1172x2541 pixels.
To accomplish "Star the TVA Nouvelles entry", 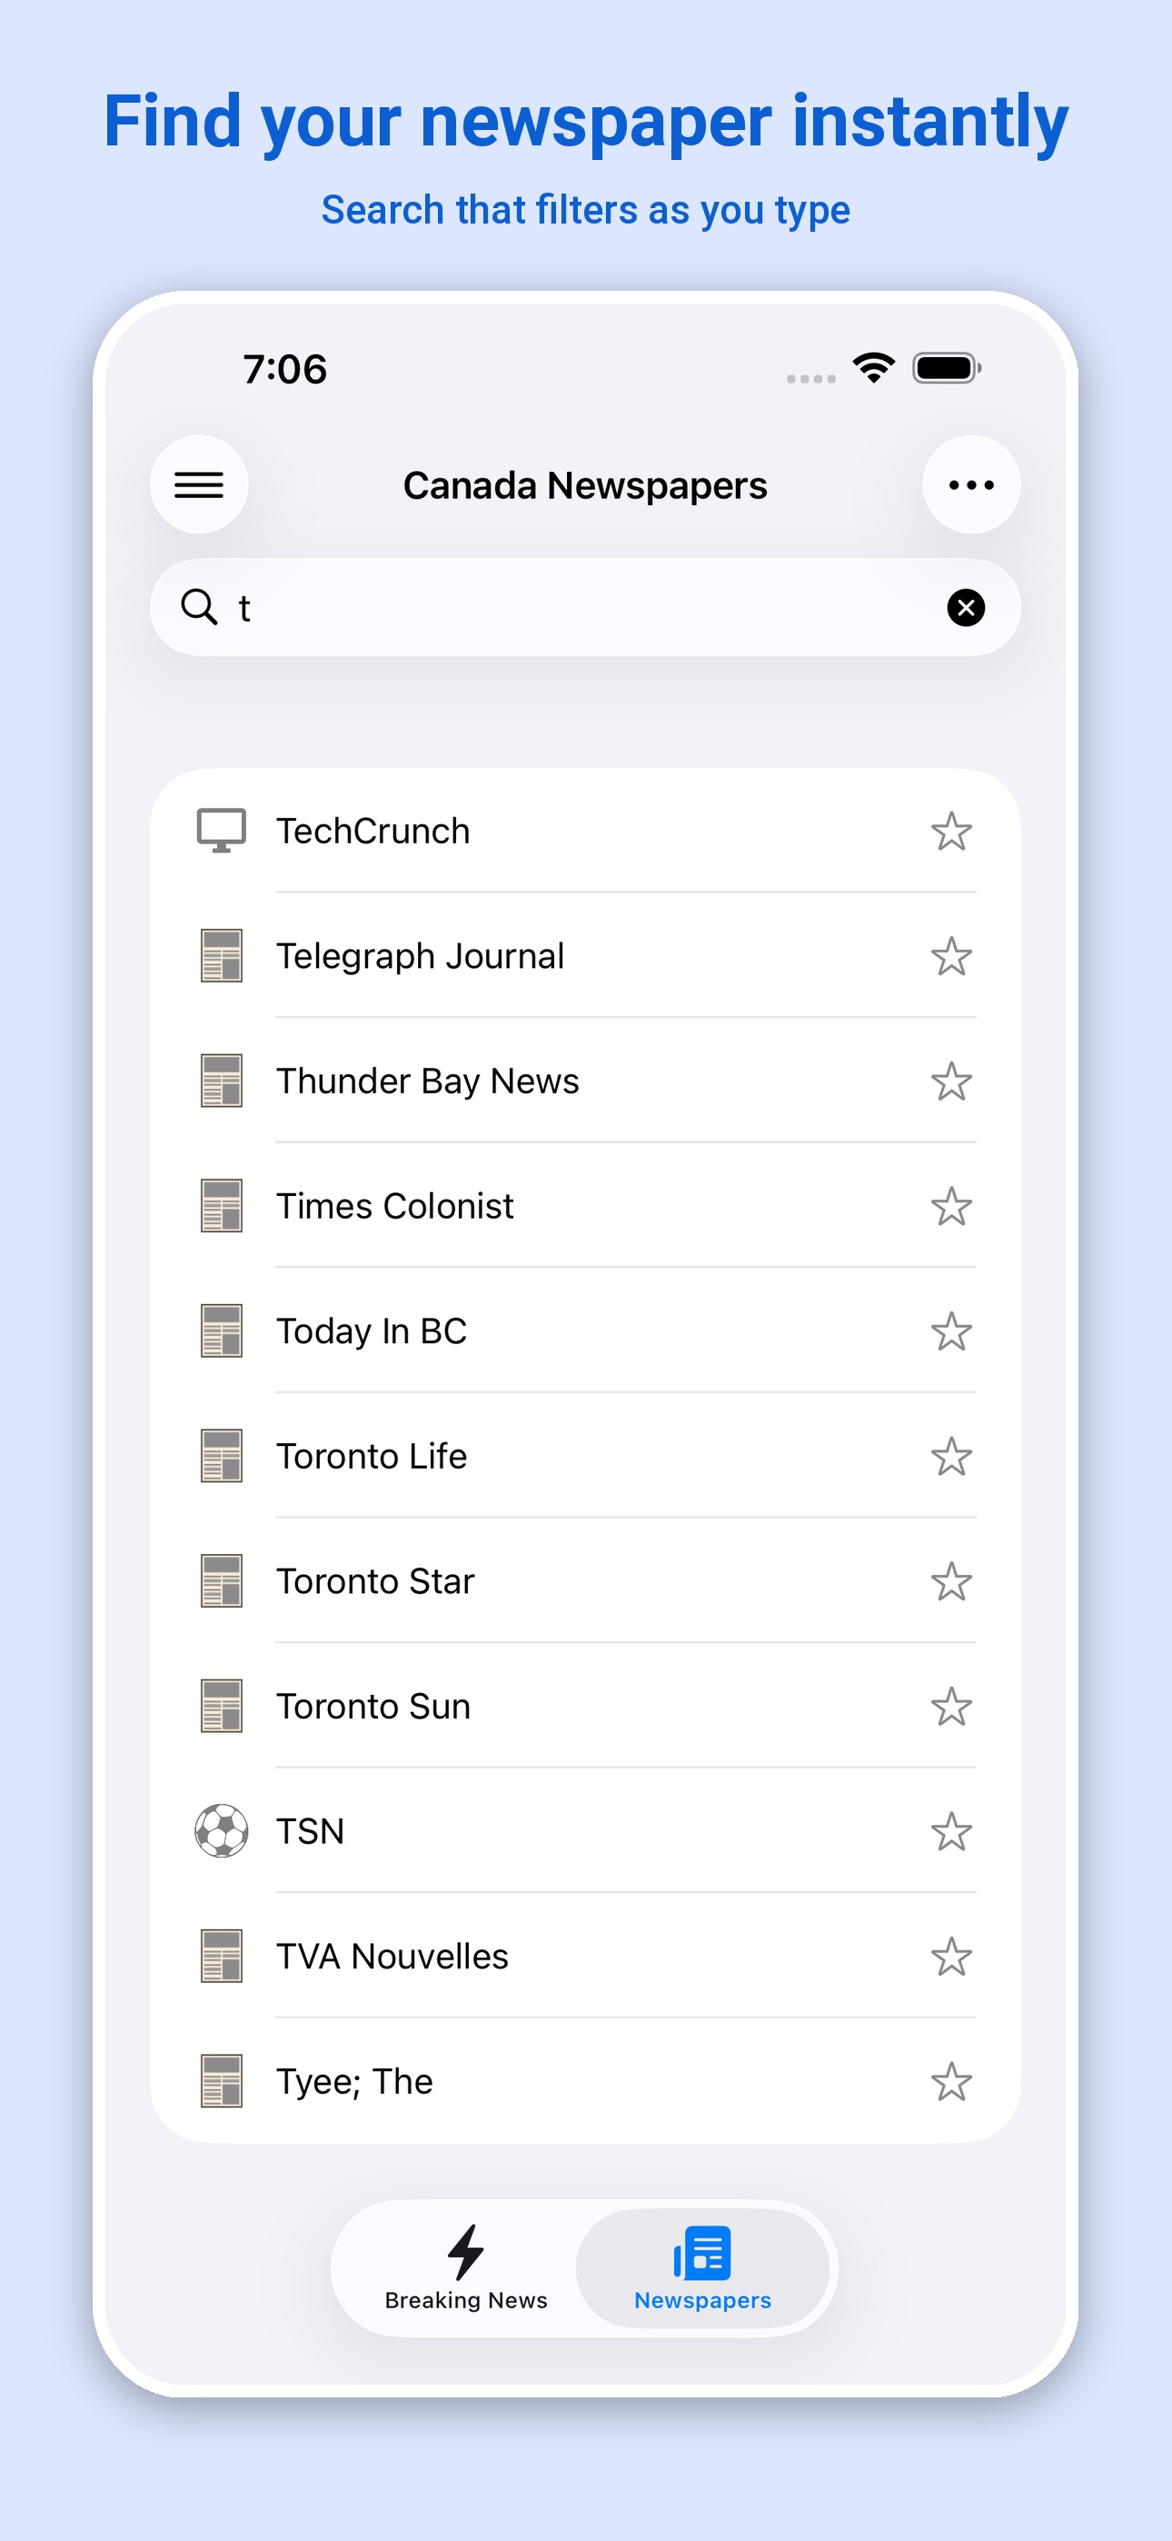I will (x=951, y=1957).
